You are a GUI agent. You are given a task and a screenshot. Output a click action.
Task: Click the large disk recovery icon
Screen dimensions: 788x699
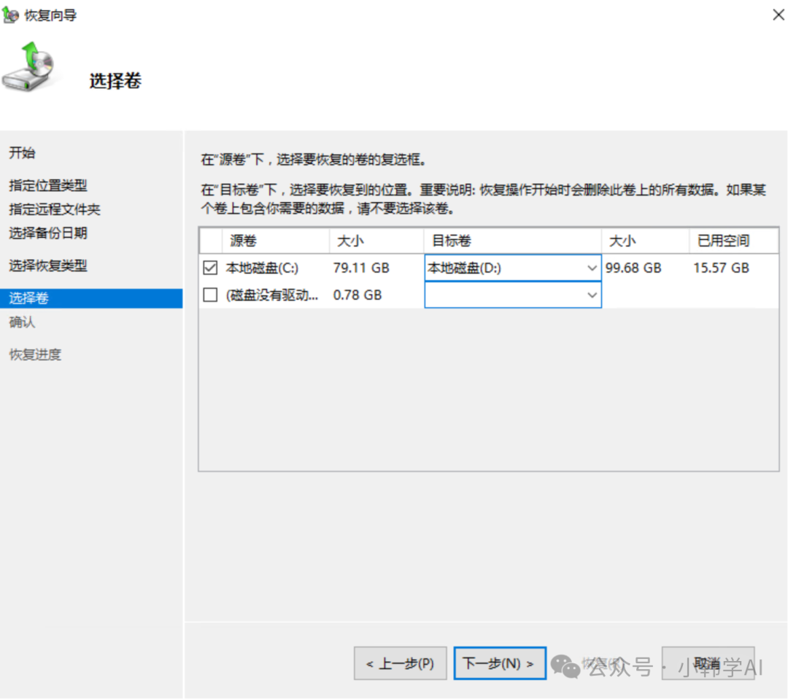tap(30, 67)
